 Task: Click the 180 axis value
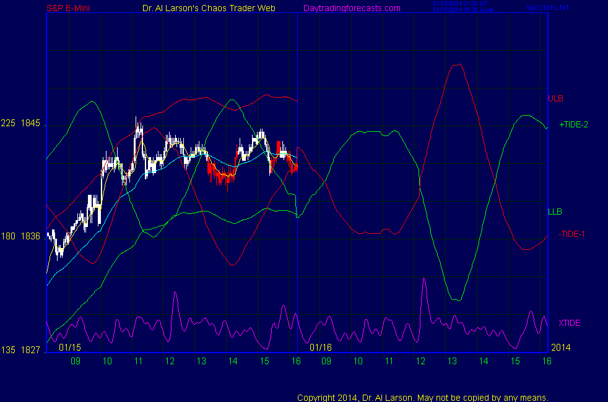[x=8, y=236]
